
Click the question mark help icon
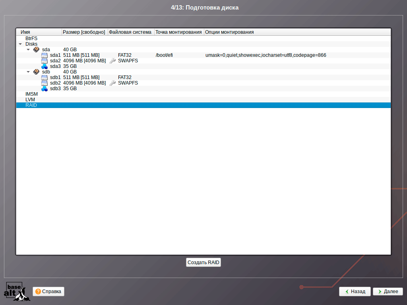[x=38, y=291]
